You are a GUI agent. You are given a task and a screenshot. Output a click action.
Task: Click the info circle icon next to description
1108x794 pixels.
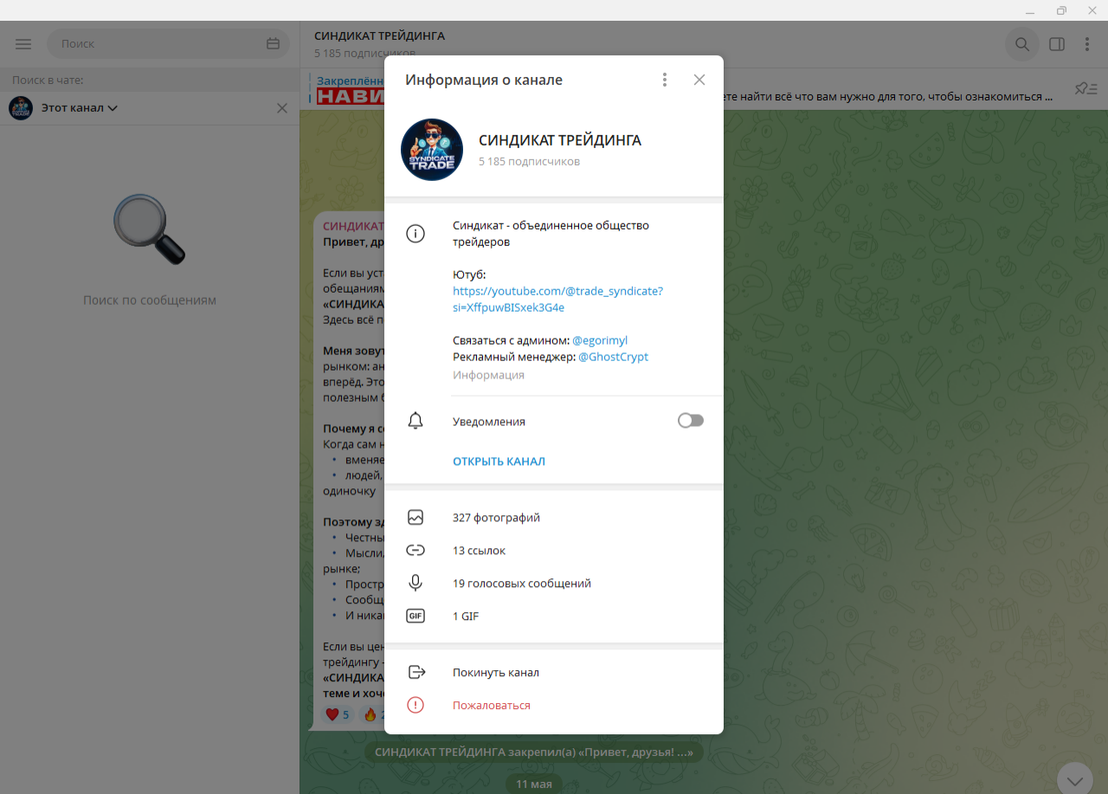(415, 234)
